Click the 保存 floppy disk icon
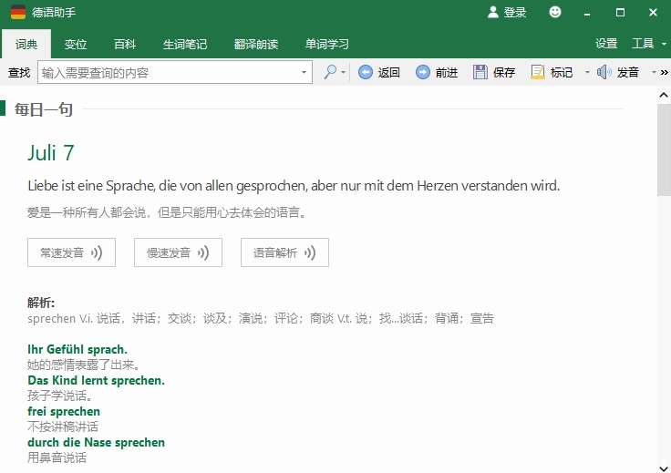 (x=480, y=72)
